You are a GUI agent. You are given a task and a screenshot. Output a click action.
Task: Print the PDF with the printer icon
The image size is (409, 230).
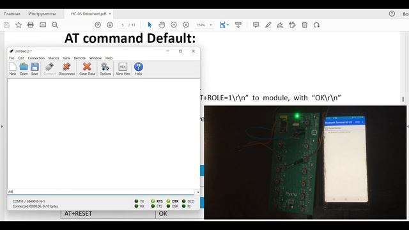coord(31,25)
